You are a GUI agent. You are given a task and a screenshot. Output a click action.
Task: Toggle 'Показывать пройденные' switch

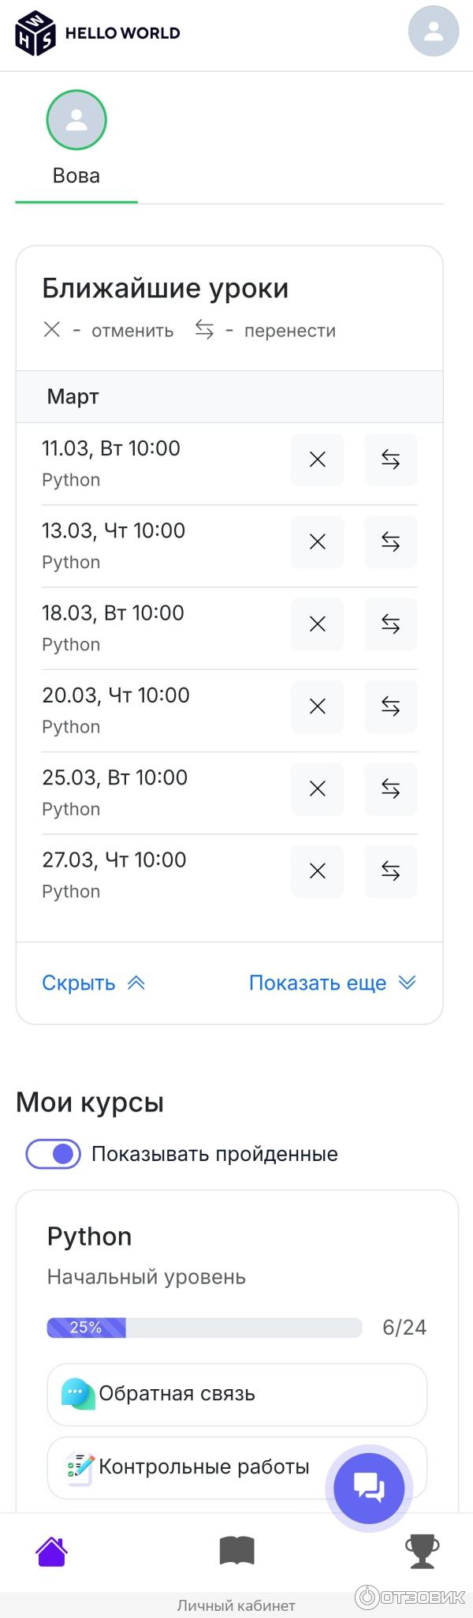coord(54,1154)
